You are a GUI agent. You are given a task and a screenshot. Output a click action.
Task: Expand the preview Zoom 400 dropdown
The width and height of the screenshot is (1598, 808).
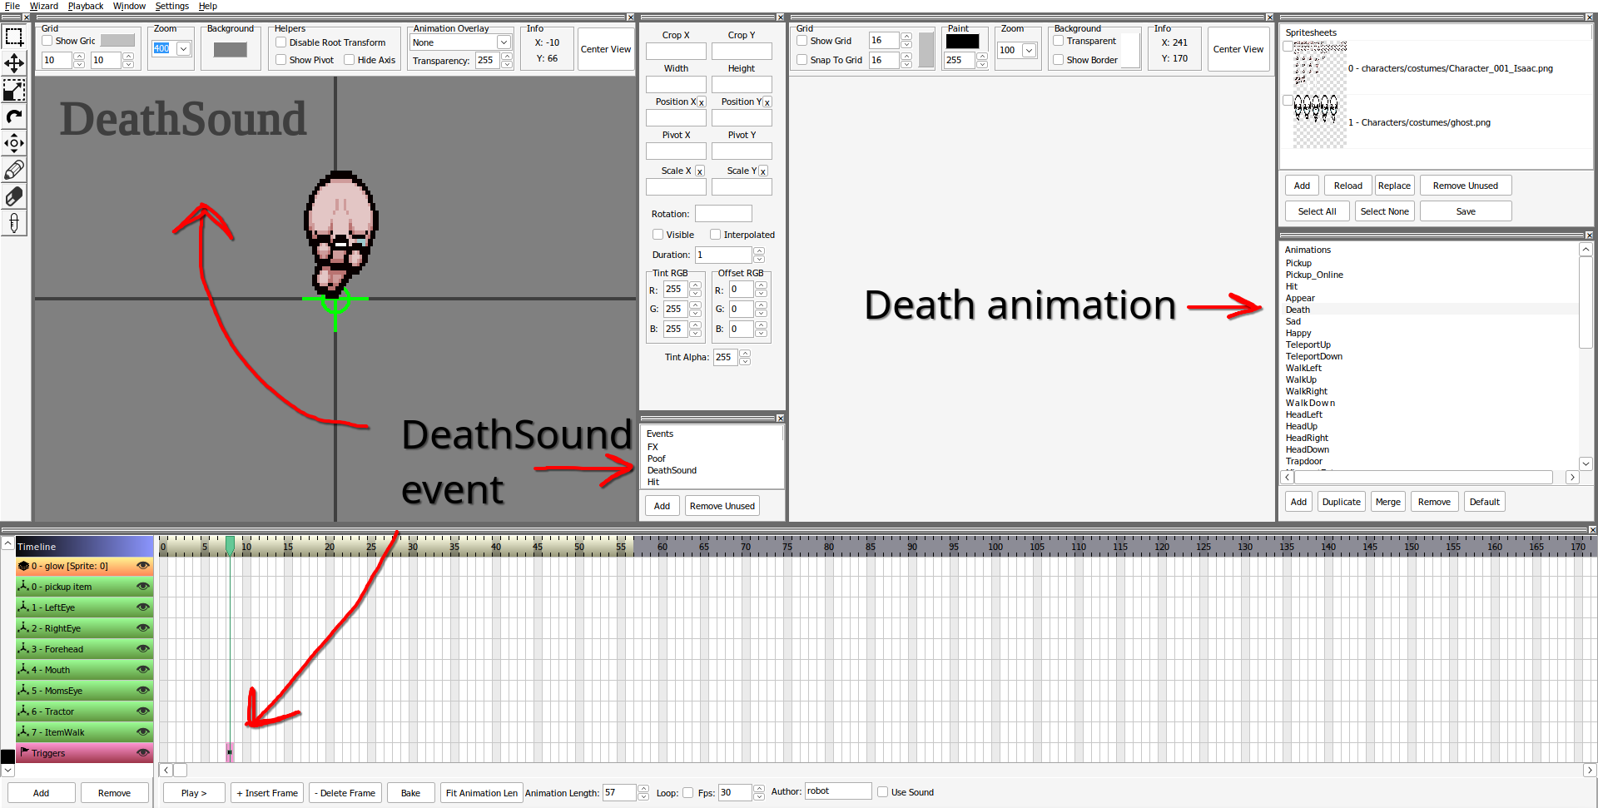(183, 49)
